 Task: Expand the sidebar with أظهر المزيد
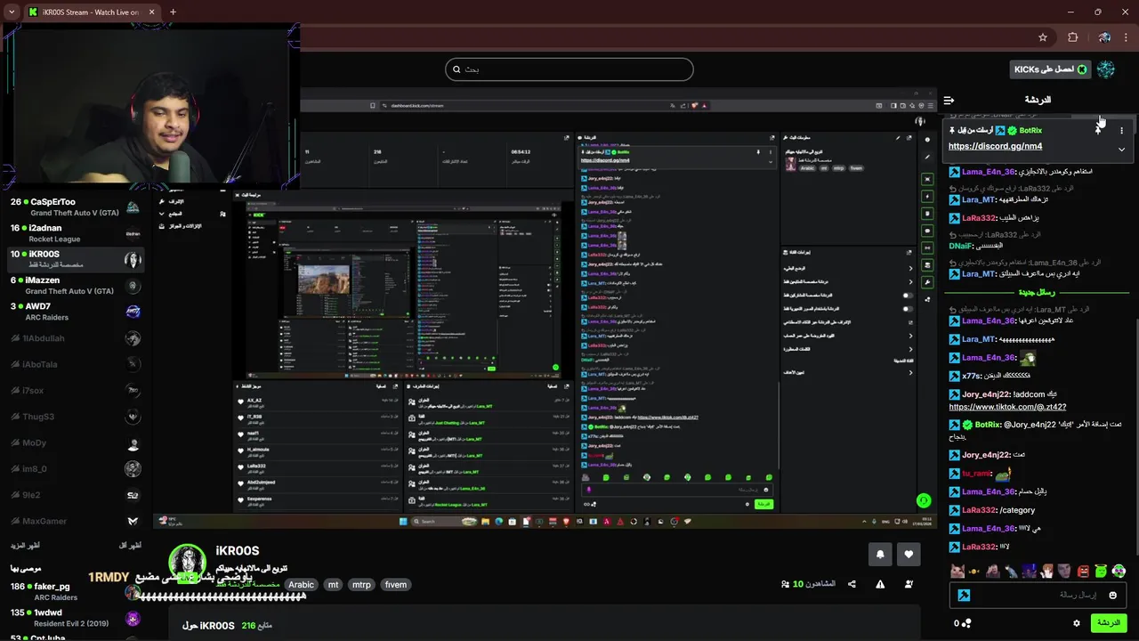pos(25,545)
